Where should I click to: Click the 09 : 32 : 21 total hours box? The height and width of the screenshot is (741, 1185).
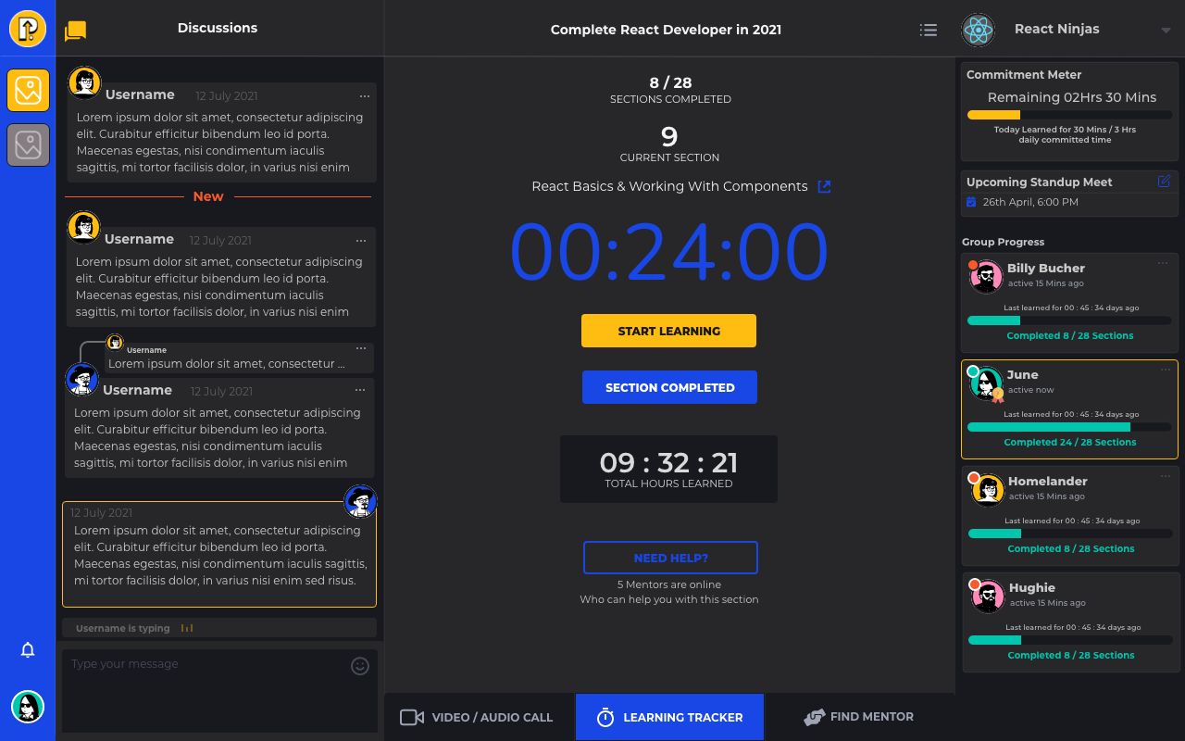point(668,469)
